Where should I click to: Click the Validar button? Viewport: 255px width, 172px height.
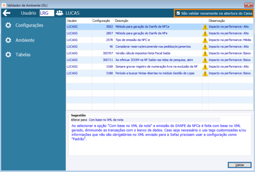pos(240,165)
